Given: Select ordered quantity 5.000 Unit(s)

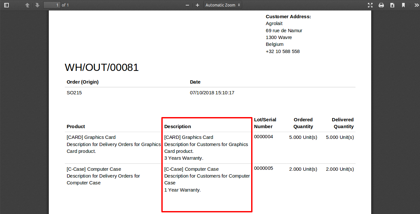Looking at the screenshot, I should (303, 137).
